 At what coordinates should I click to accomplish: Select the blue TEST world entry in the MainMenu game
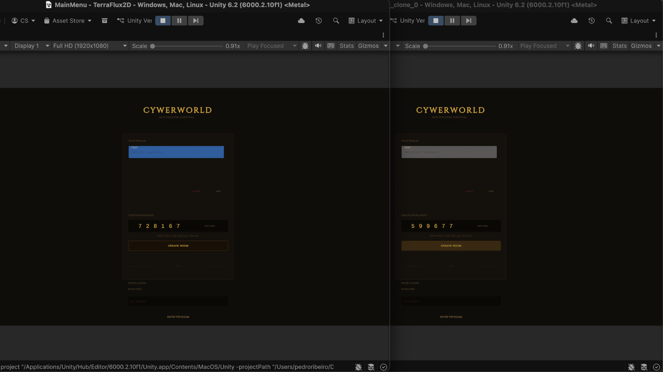coord(176,152)
